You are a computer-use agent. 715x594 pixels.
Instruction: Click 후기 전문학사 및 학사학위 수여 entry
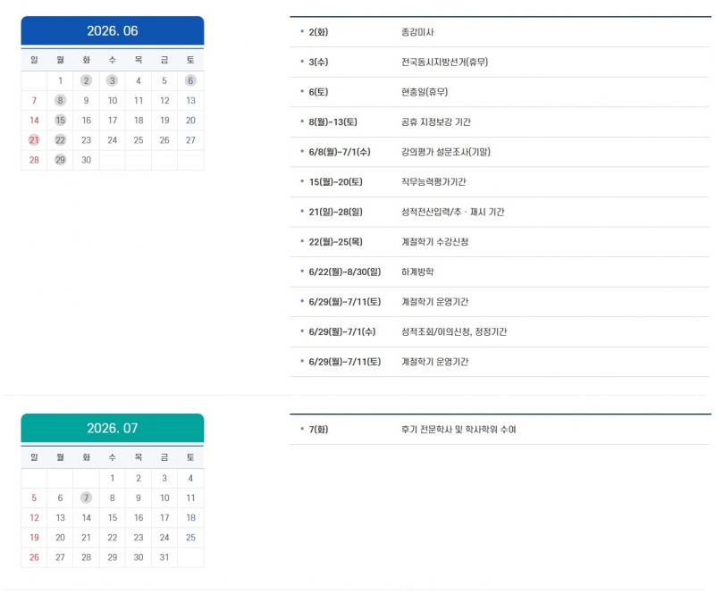pyautogui.click(x=458, y=430)
